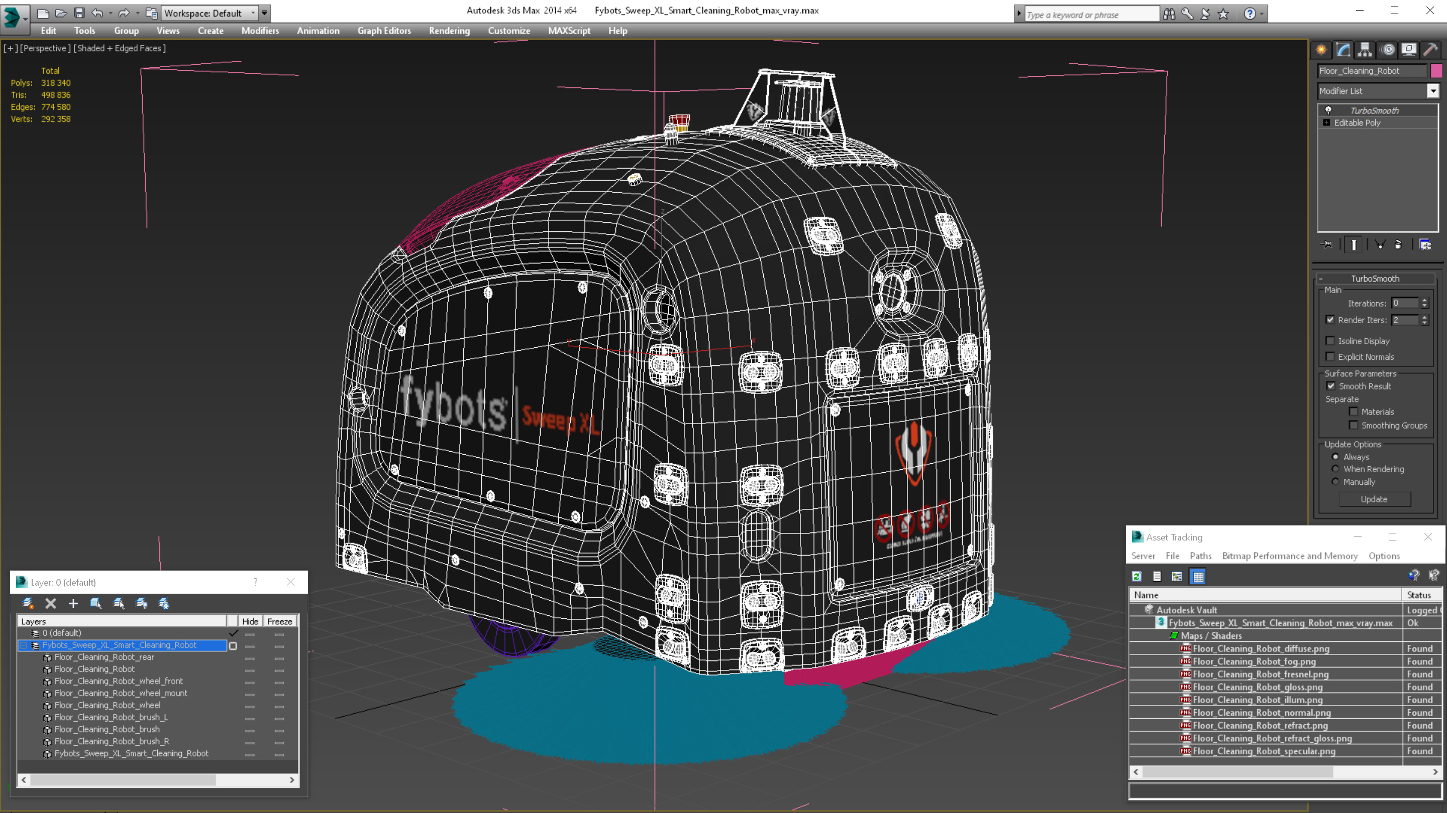Click Table View icon in Asset Tracking
The width and height of the screenshot is (1447, 813).
point(1198,576)
